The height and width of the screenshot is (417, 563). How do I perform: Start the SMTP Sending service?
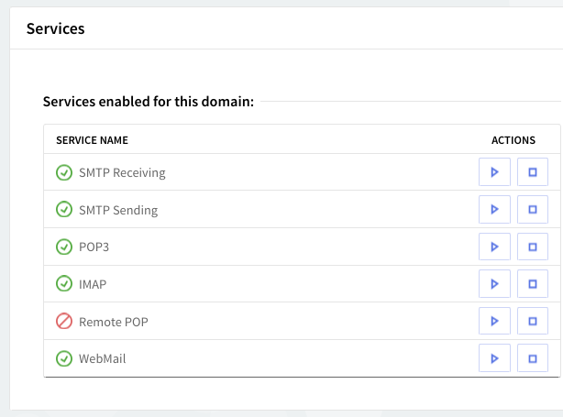point(494,210)
